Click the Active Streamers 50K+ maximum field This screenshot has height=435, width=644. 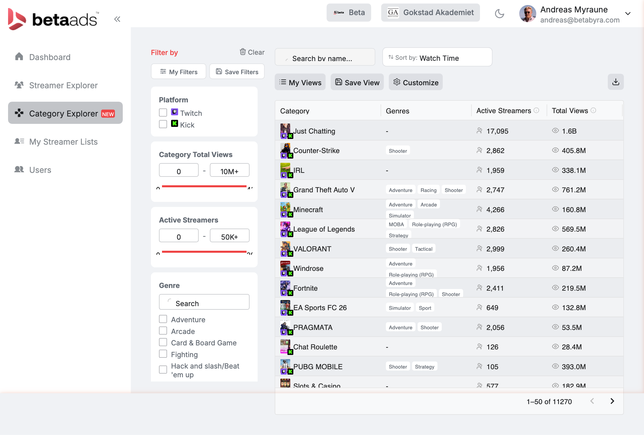229,236
